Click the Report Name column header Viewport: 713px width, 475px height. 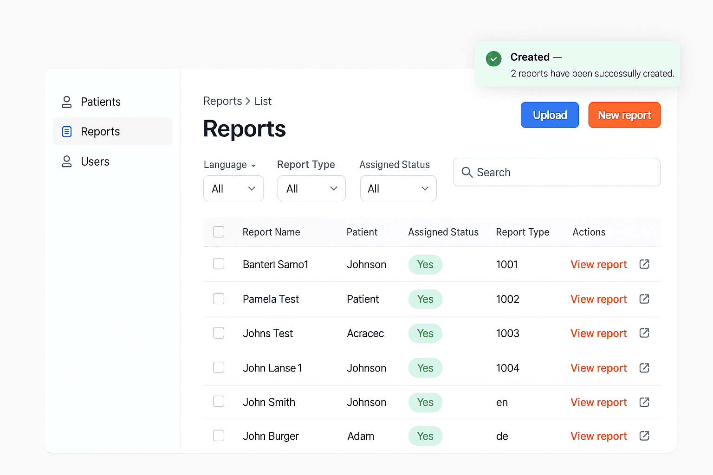tap(271, 232)
